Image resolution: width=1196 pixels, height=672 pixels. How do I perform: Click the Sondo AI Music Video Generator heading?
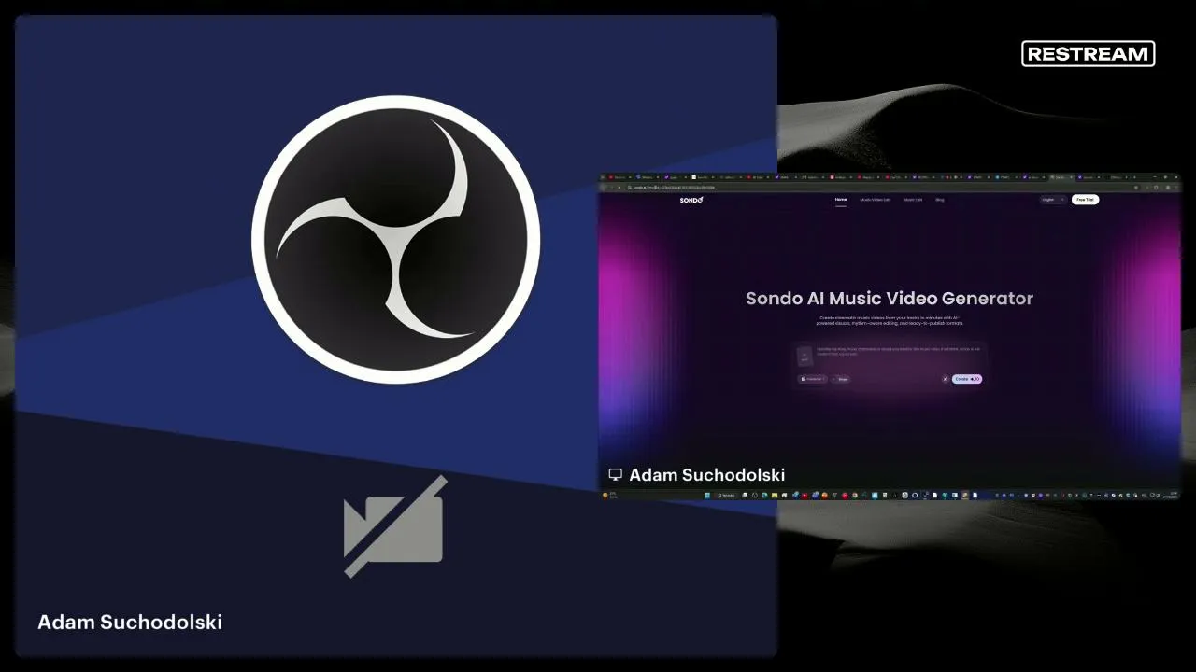890,299
